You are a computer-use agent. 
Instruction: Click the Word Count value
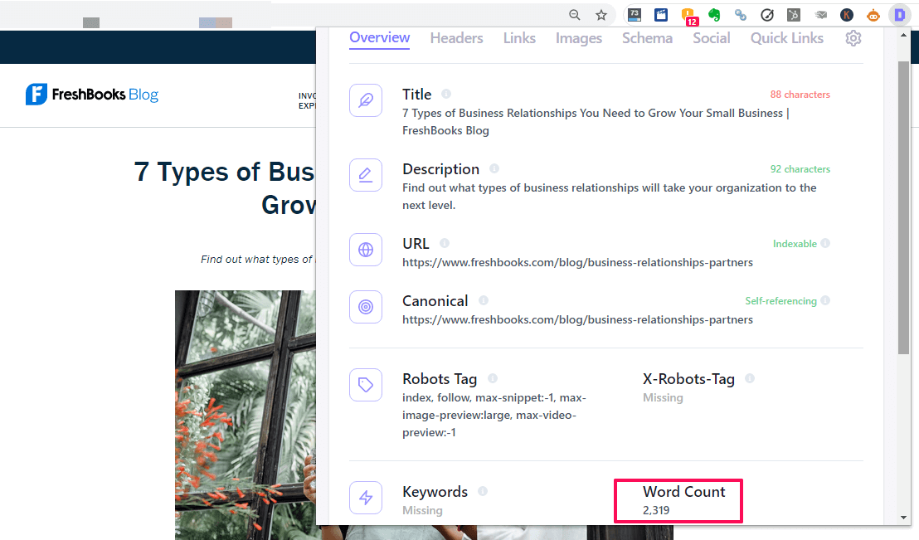[656, 510]
